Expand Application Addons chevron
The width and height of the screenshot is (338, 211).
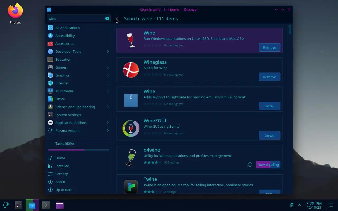108,123
